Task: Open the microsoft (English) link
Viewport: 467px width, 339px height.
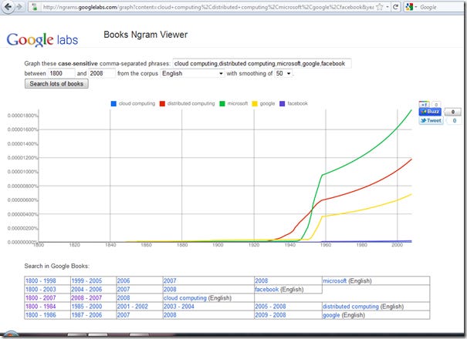Action: tap(347, 280)
